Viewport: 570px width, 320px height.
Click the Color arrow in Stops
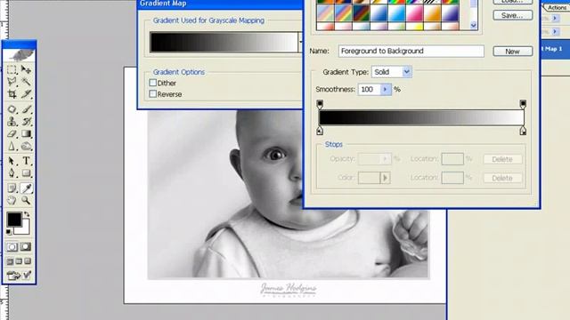(385, 178)
